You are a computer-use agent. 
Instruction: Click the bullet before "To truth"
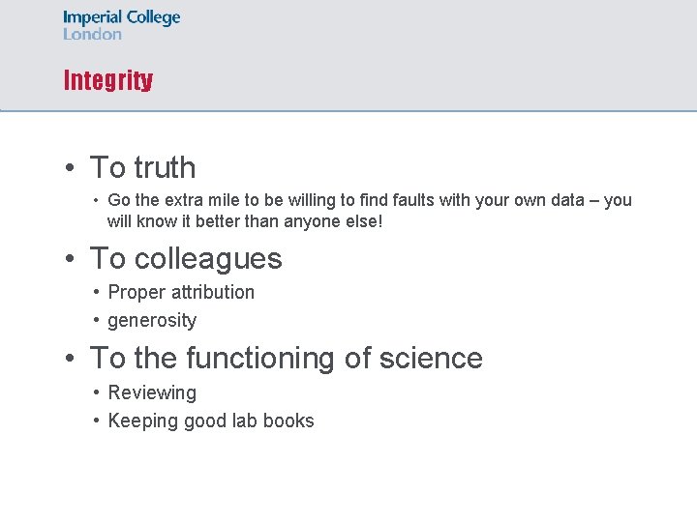point(70,168)
